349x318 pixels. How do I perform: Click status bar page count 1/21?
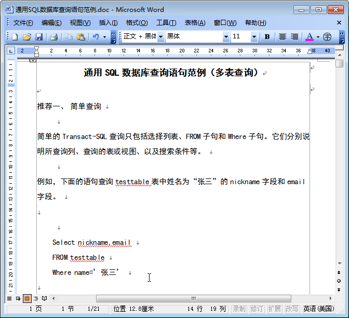(93, 309)
